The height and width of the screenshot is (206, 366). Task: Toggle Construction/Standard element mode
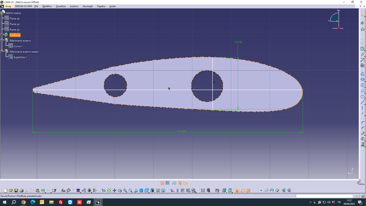[174, 183]
